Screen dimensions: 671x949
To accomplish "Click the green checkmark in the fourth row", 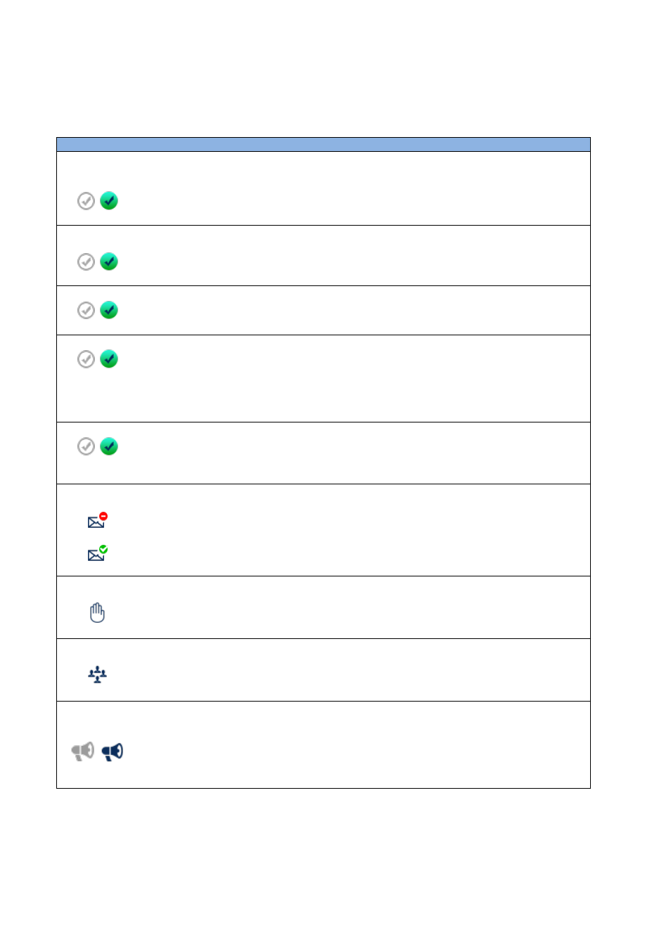I will (109, 359).
